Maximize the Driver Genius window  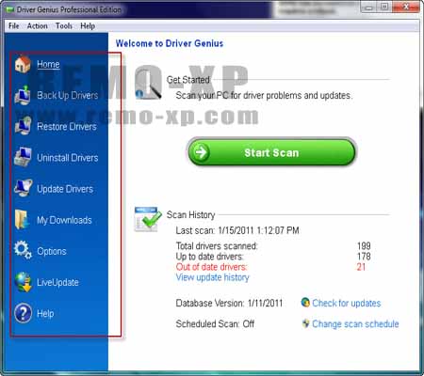pos(384,8)
